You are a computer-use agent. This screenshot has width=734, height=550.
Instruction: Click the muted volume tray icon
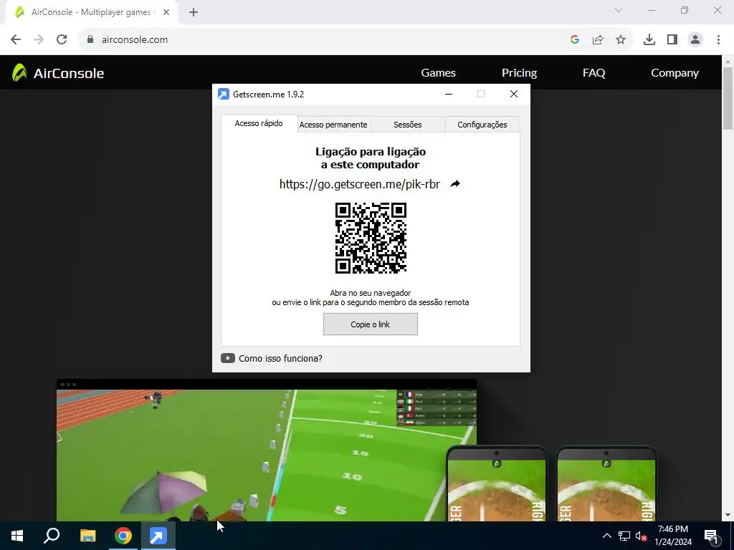(x=641, y=536)
